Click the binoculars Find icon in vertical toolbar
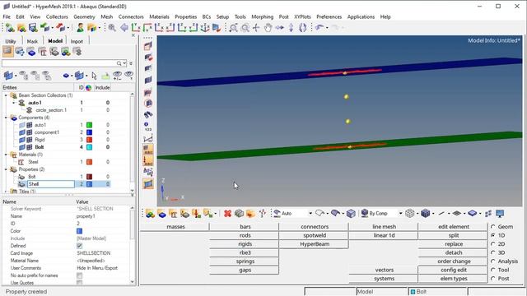 pos(148,115)
